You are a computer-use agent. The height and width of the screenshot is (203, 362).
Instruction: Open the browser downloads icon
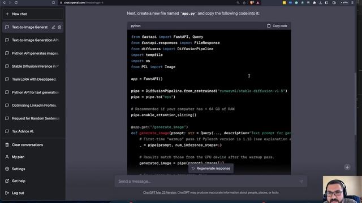[321, 2]
